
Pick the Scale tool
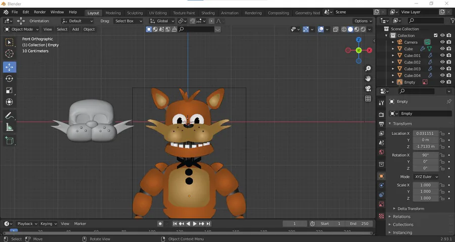click(x=10, y=90)
